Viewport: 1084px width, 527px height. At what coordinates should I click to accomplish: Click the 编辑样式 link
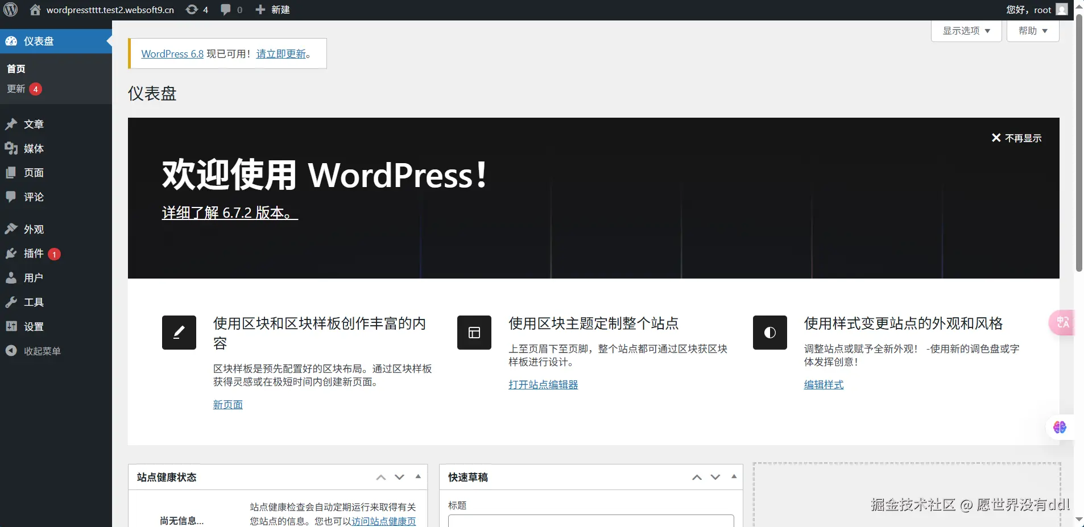824,384
